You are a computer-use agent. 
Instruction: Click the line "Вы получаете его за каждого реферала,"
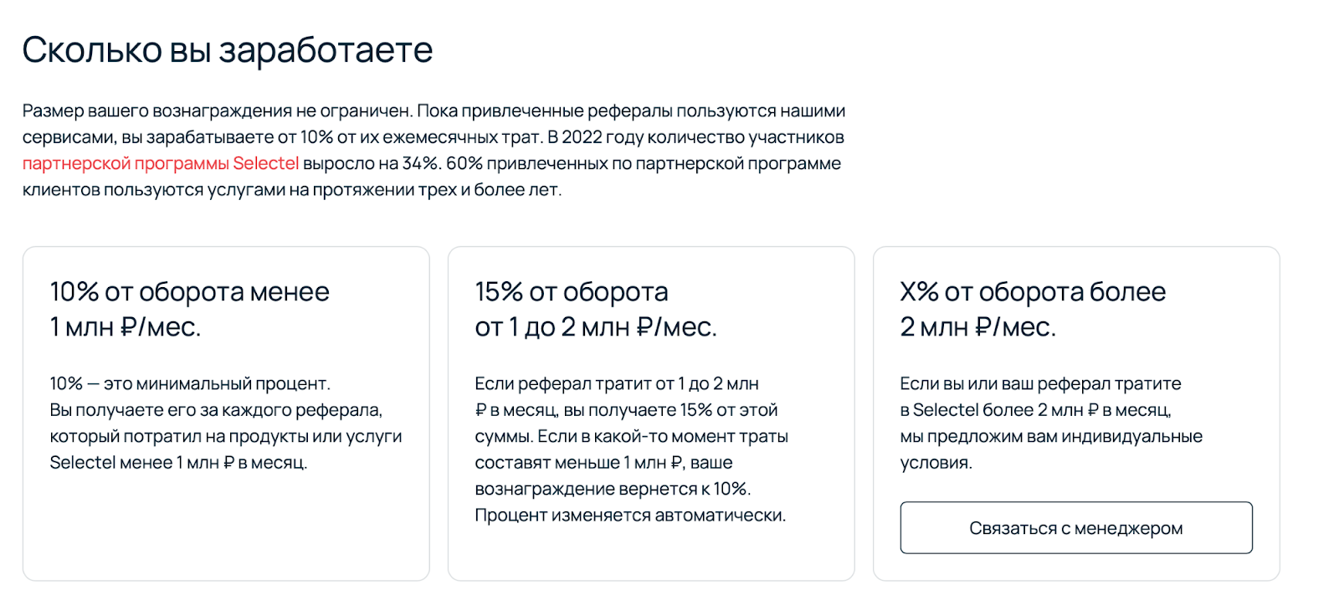(x=216, y=410)
